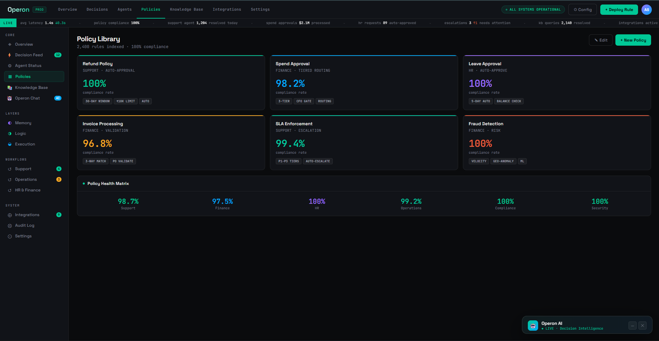Screen dimensions: 659x341
Task: Minimize the Operon AI chat widget
Action: click(x=633, y=325)
